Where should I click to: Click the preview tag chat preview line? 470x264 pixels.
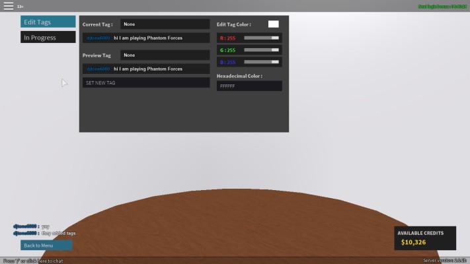146,69
